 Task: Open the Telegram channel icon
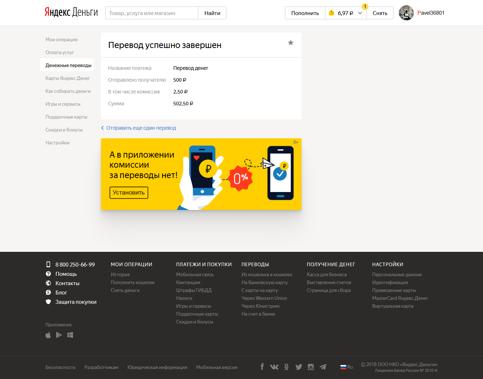click(x=323, y=367)
